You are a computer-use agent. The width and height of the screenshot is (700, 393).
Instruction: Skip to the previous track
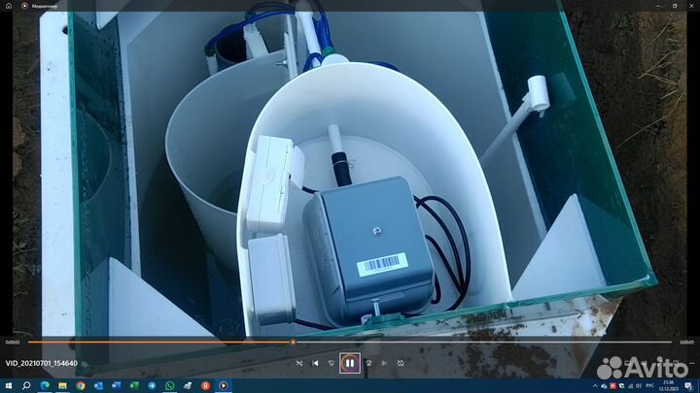pos(315,363)
